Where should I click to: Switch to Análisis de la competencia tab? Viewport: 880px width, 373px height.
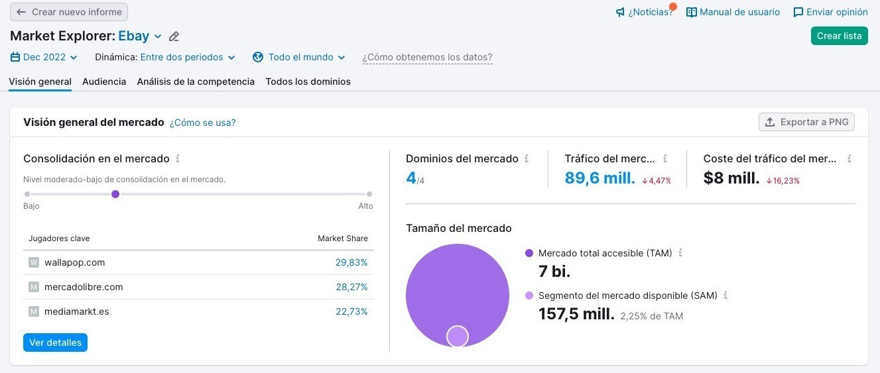(196, 81)
